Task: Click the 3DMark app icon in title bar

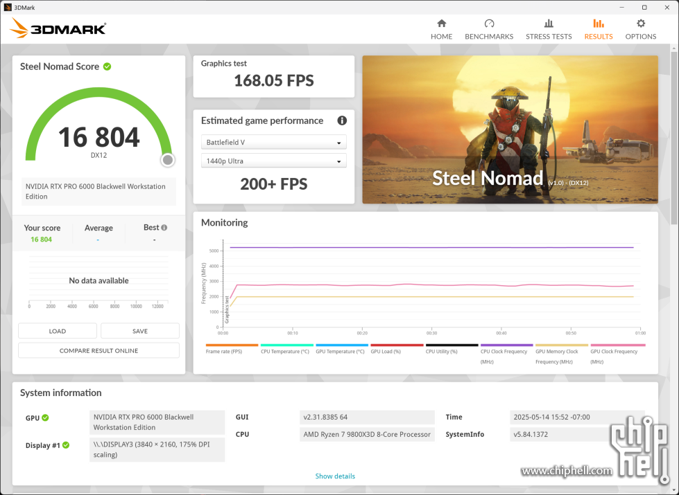Action: [8, 8]
